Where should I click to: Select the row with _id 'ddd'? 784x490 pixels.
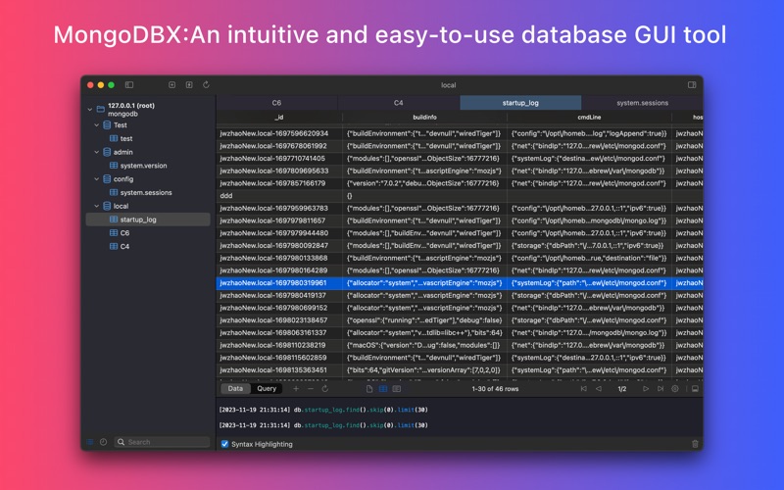coord(460,195)
